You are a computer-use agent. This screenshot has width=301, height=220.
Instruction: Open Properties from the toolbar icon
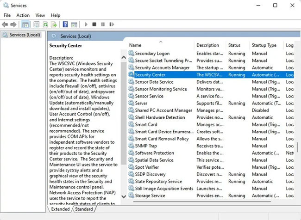point(36,24)
